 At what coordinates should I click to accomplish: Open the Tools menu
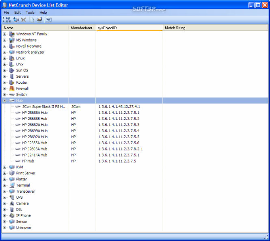tap(30, 13)
